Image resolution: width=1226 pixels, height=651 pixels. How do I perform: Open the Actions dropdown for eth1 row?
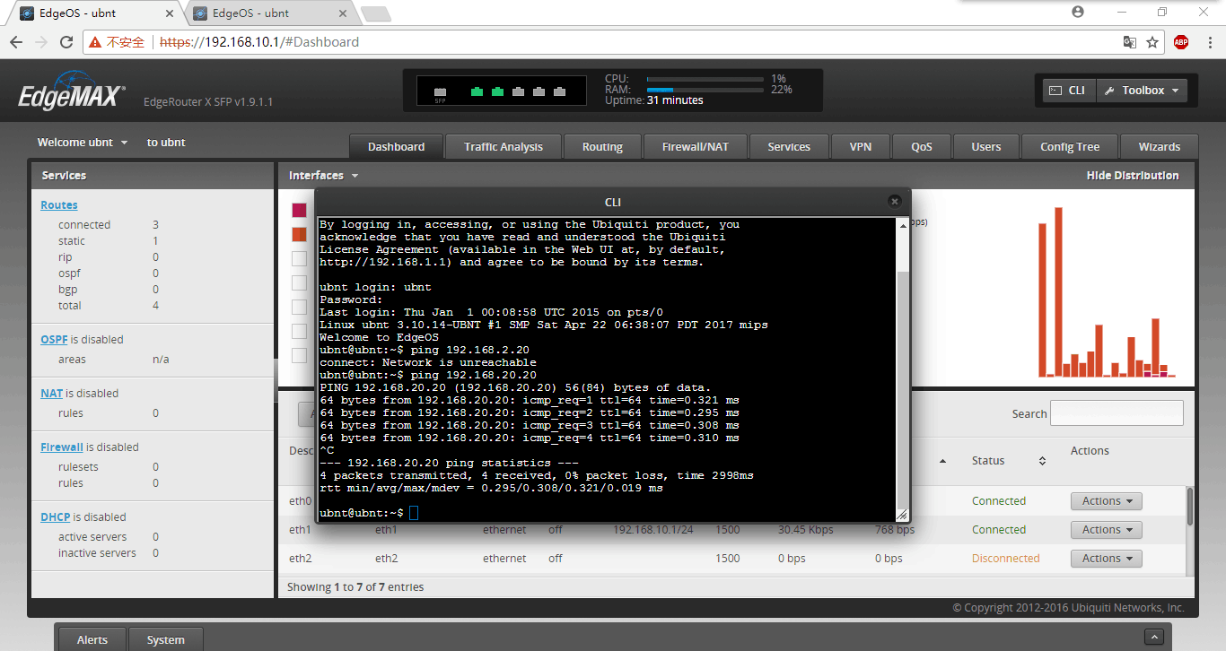1106,530
